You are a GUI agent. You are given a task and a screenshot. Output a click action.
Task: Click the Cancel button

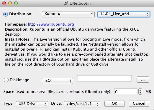139,104
